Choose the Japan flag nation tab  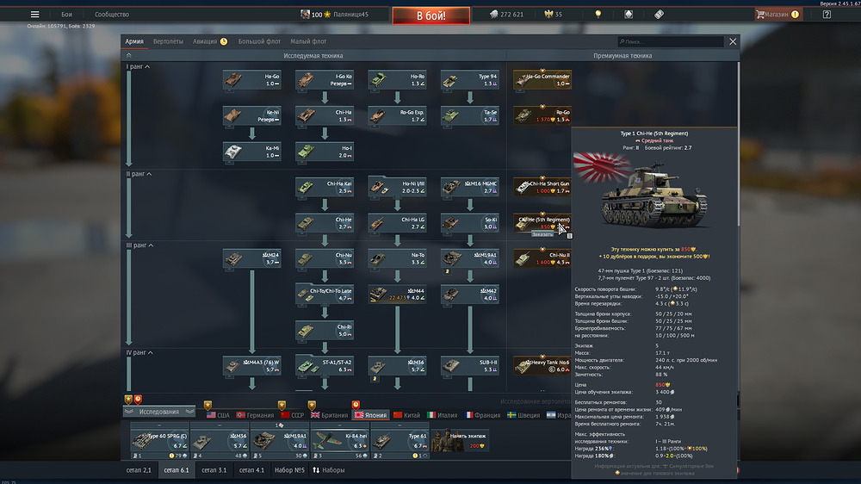[371, 414]
